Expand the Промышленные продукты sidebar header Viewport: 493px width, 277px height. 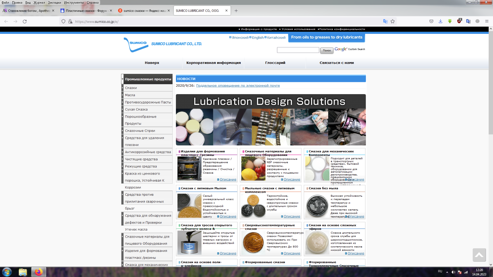click(147, 79)
